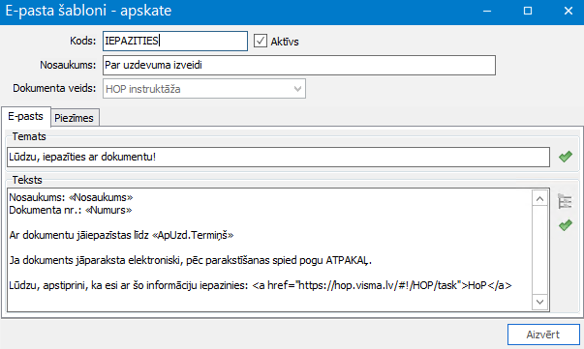Click the line 'Nosaukums: «Nosaukums»' in Teksts
This screenshot has width=584, height=349.
[71, 197]
